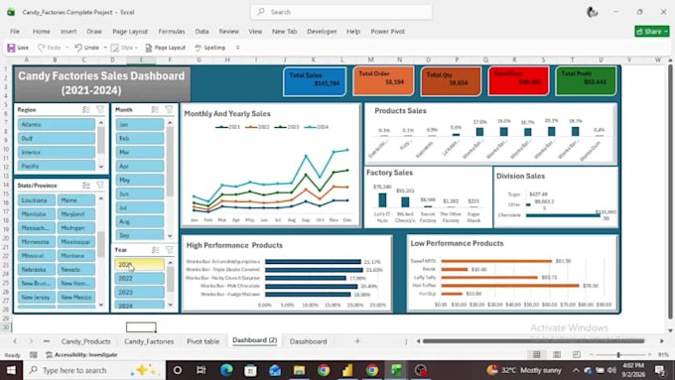The image size is (675, 380).
Task: Open the Style dropdown arrow
Action: (x=136, y=48)
